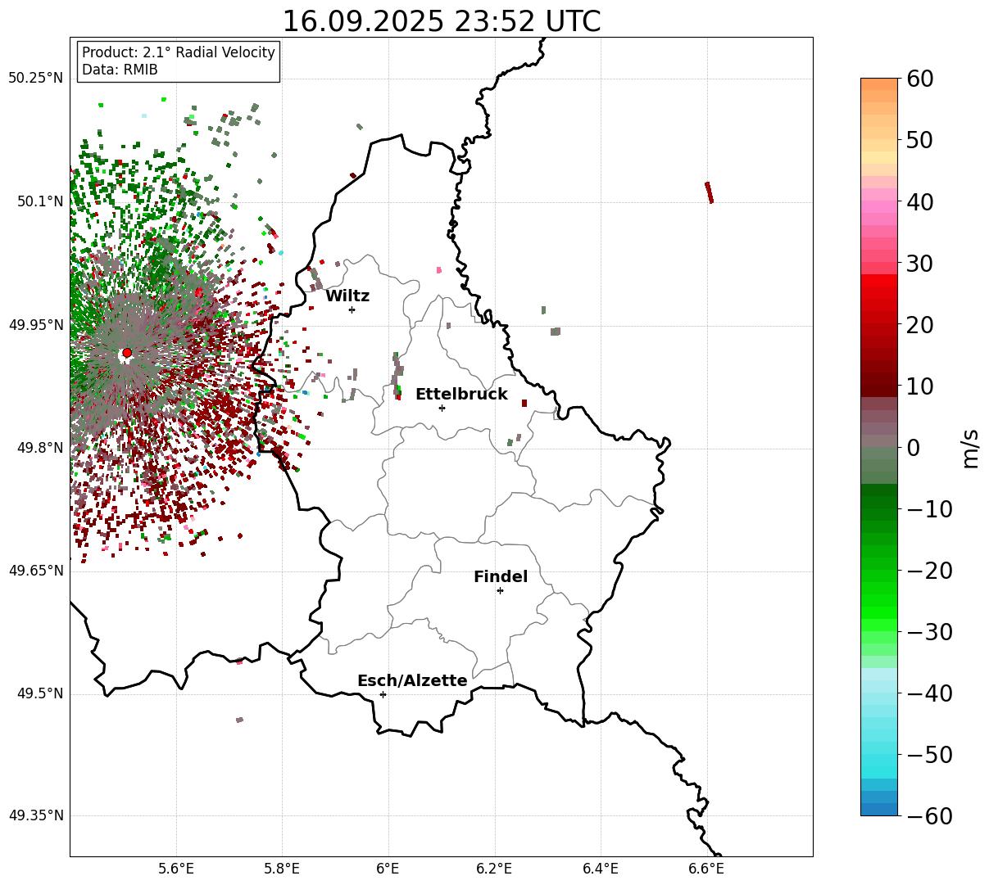
Task: Click the colorbar tick label 50
Action: click(x=920, y=140)
